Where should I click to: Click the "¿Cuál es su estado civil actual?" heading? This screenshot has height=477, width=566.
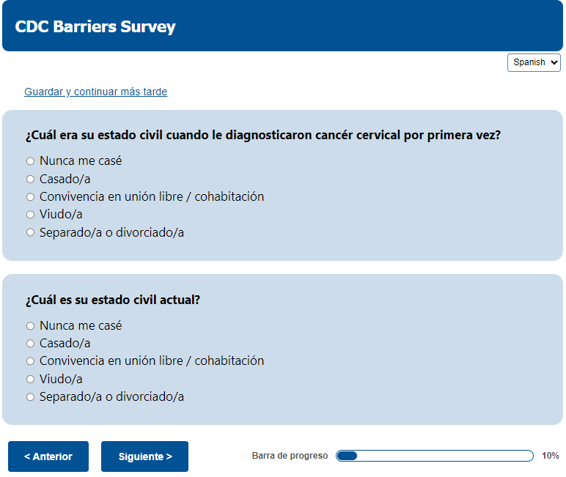pyautogui.click(x=112, y=300)
